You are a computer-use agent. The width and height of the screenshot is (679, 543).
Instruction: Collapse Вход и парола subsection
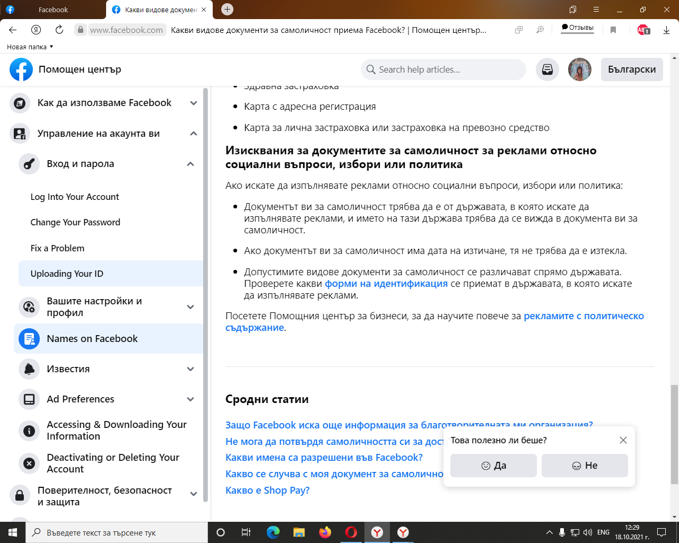[190, 164]
